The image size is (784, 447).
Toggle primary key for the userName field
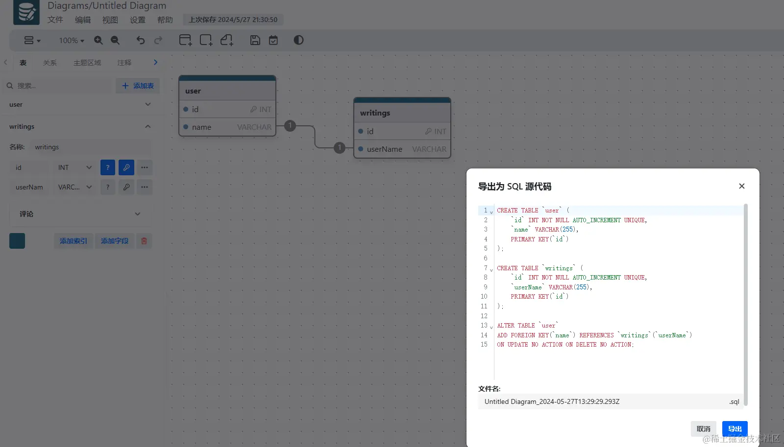pyautogui.click(x=126, y=187)
